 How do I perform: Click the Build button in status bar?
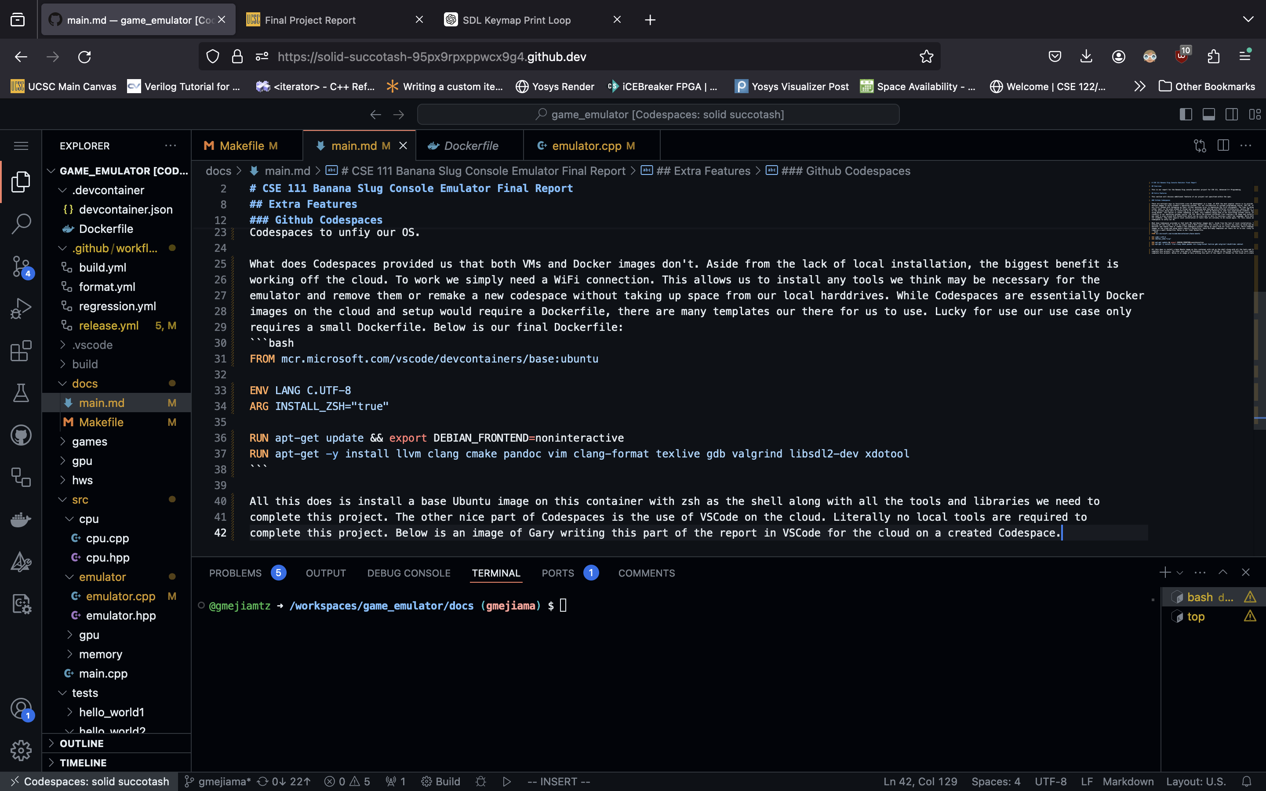[x=440, y=781]
